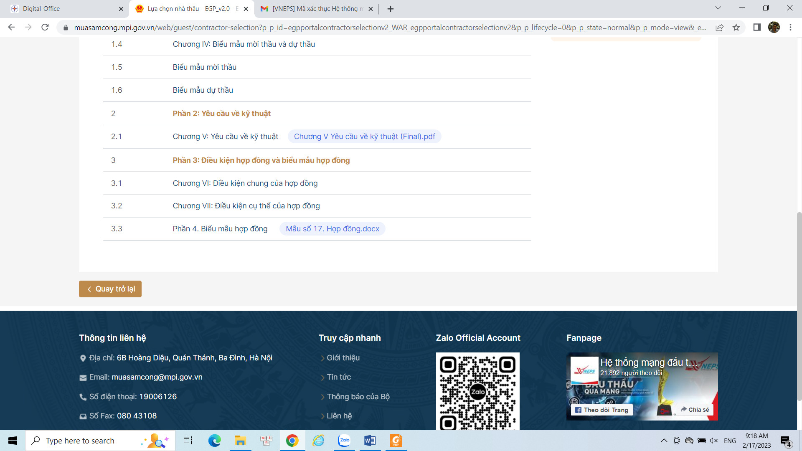
Task: Select the Biểu mẫu dự thầu row
Action: pyautogui.click(x=317, y=90)
